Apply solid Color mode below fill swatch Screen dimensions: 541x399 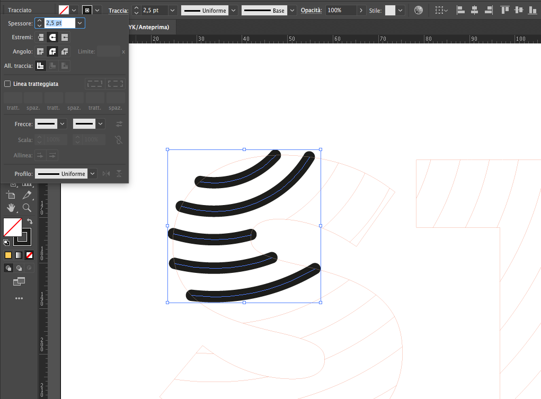pyautogui.click(x=8, y=255)
